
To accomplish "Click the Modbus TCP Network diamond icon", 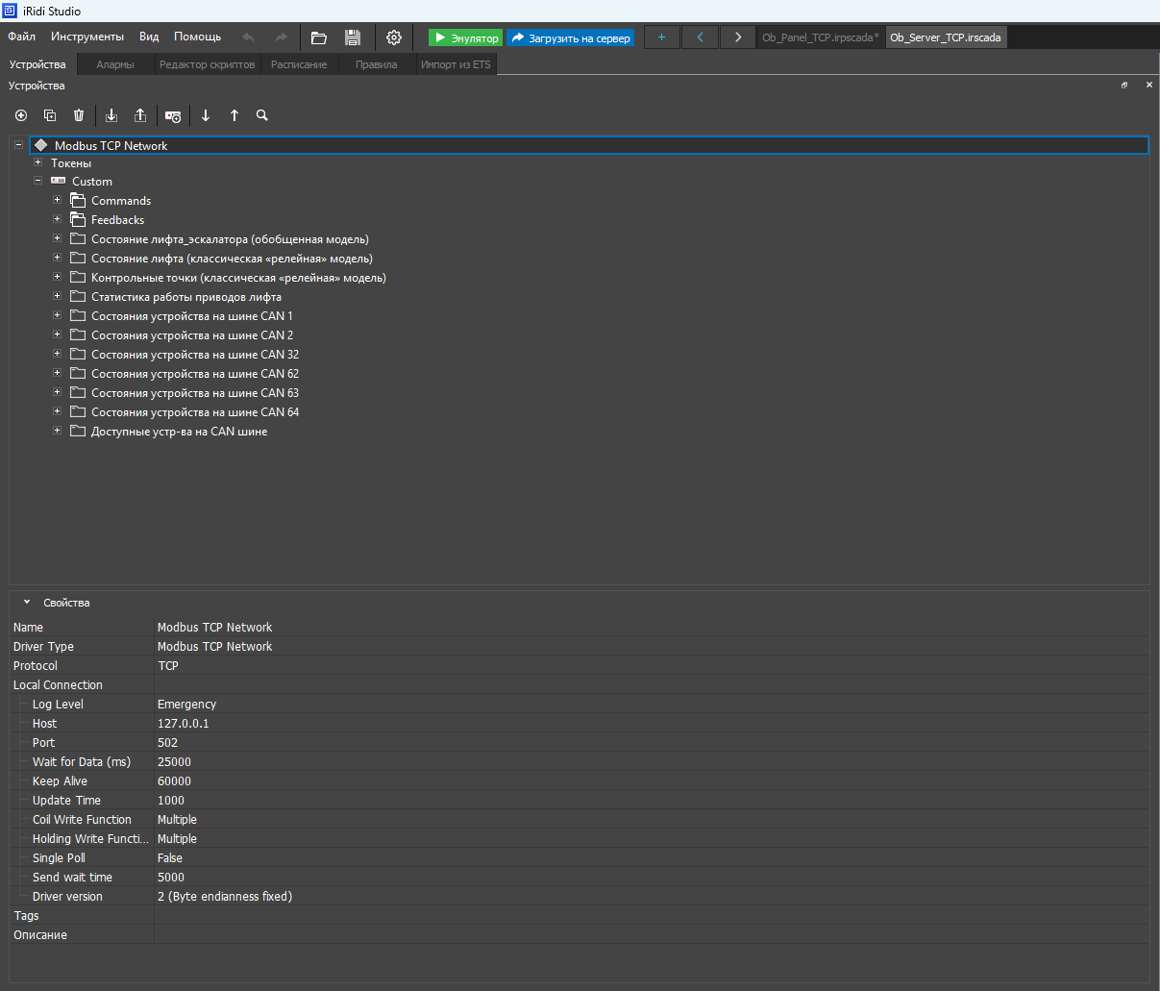I will click(x=41, y=145).
